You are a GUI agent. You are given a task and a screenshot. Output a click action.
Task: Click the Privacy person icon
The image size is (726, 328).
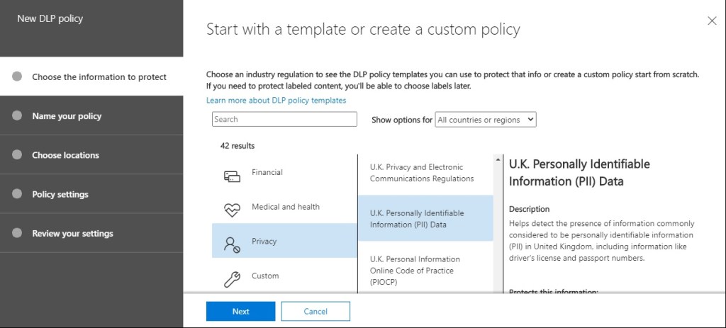click(x=232, y=244)
